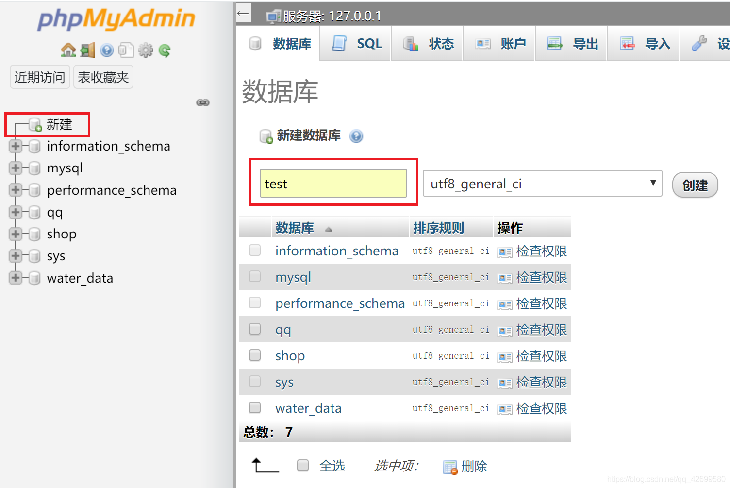The image size is (730, 488).
Task: Check the 全选 select-all checkbox
Action: click(303, 465)
